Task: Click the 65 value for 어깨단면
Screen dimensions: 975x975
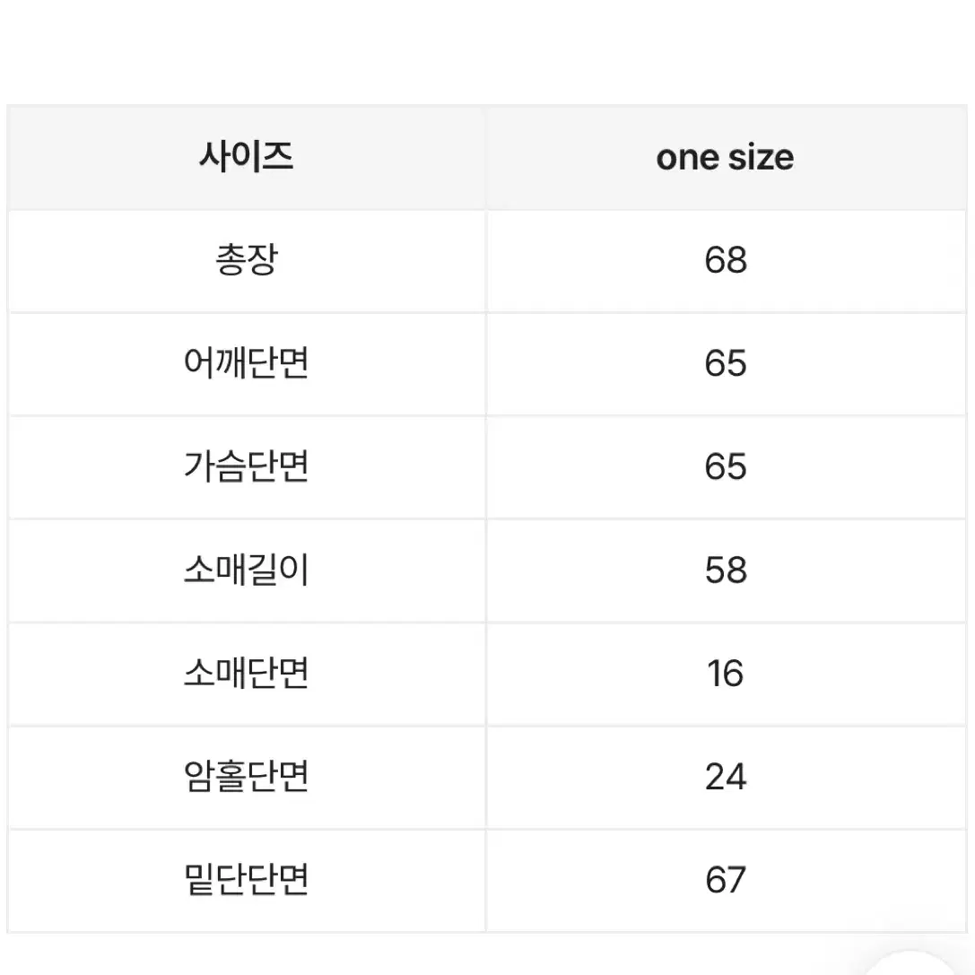Action: tap(726, 363)
